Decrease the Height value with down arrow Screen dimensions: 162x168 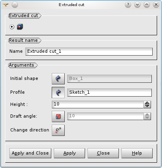[x=147, y=106]
